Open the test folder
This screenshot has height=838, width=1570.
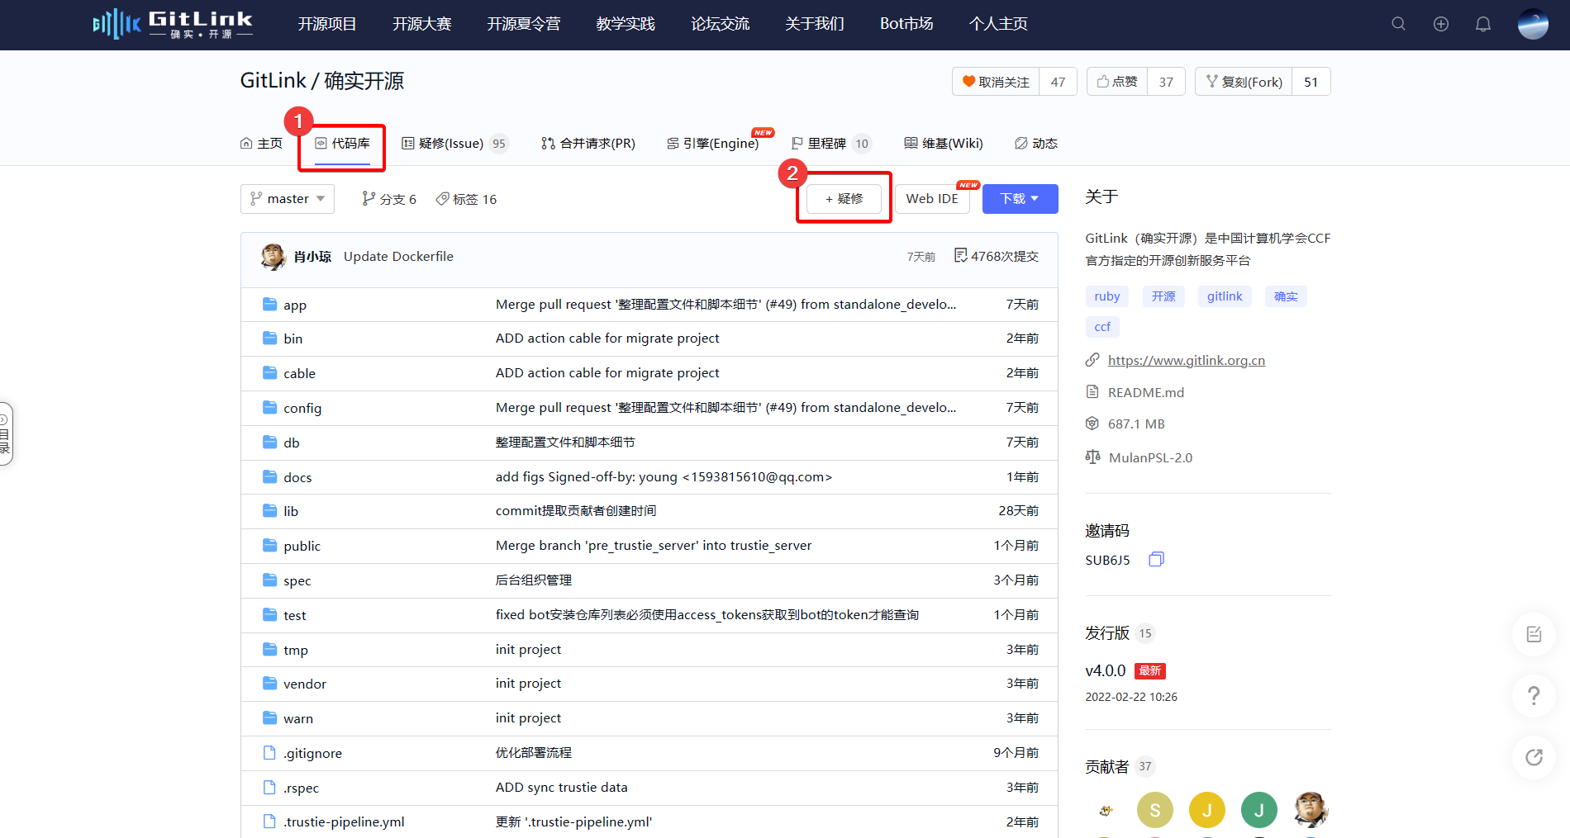pos(294,615)
